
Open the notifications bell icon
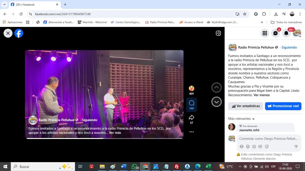tap(286, 33)
